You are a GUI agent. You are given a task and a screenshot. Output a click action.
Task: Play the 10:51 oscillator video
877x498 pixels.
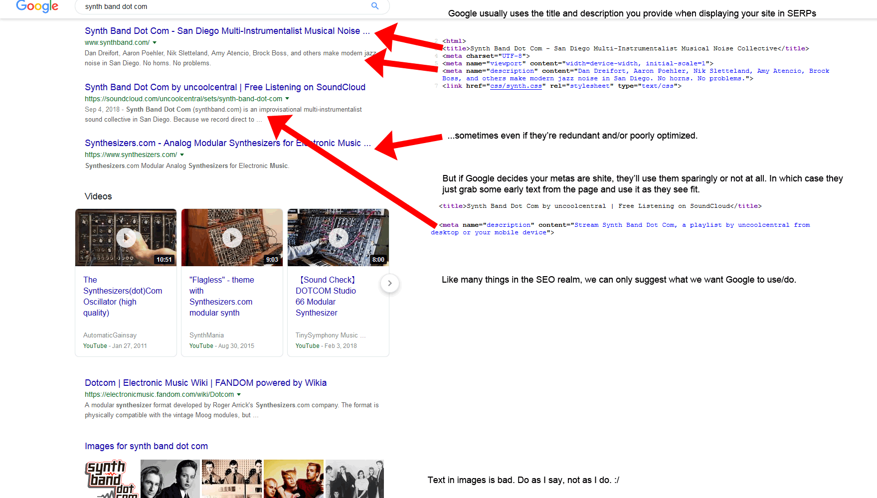tap(126, 238)
